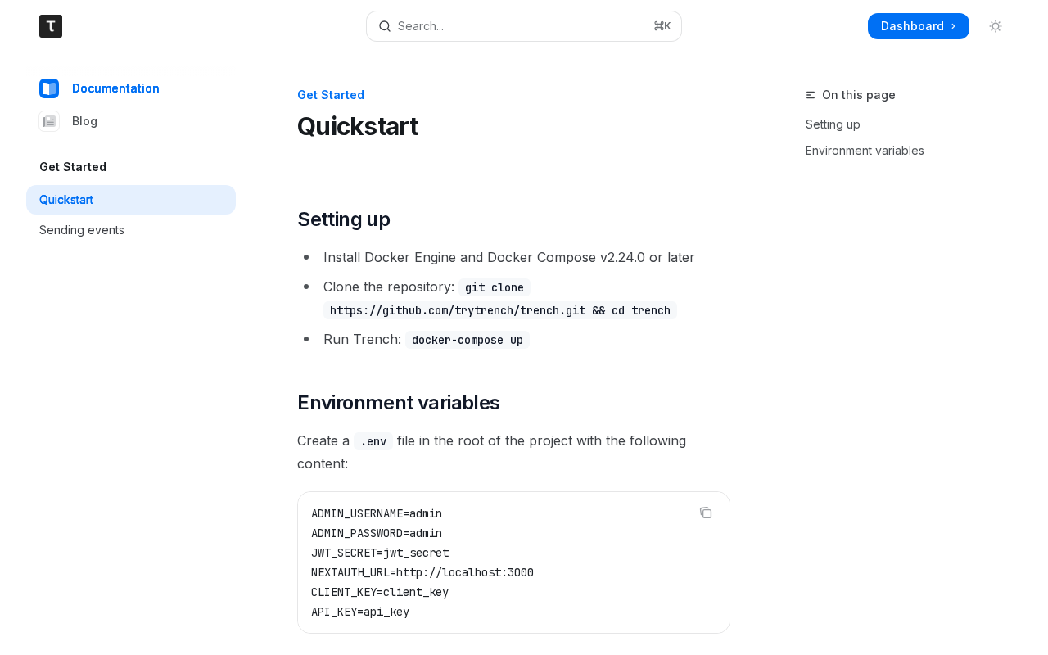Focus the Search input field

[x=524, y=26]
